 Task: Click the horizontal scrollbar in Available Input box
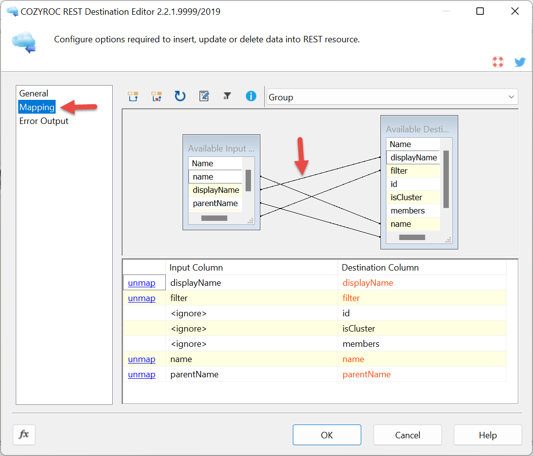(214, 218)
